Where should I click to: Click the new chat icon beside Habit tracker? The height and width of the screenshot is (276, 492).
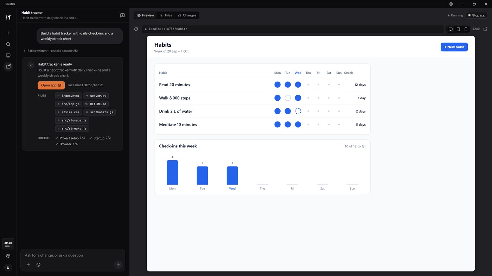(x=122, y=15)
